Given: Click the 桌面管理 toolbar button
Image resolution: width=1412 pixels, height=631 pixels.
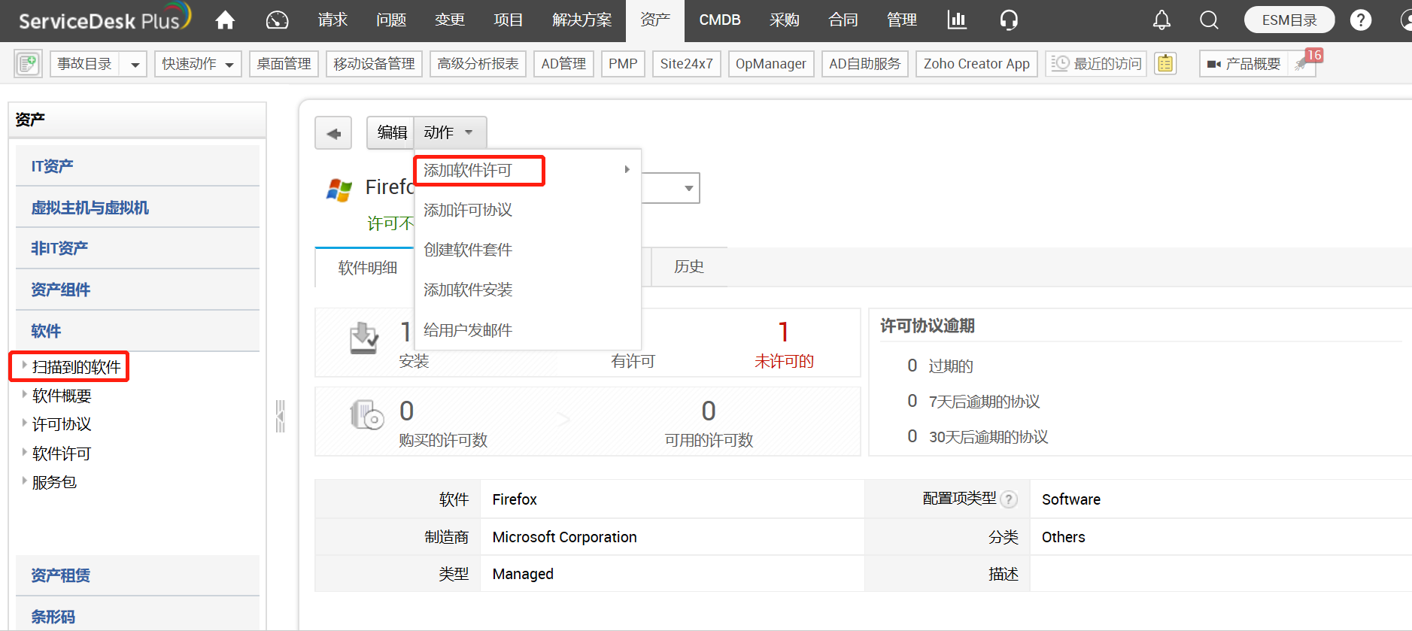Looking at the screenshot, I should tap(284, 64).
